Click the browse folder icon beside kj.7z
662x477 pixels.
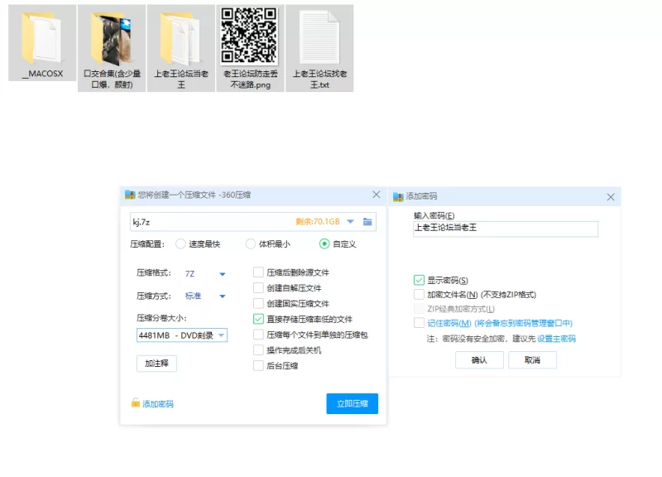coord(368,222)
